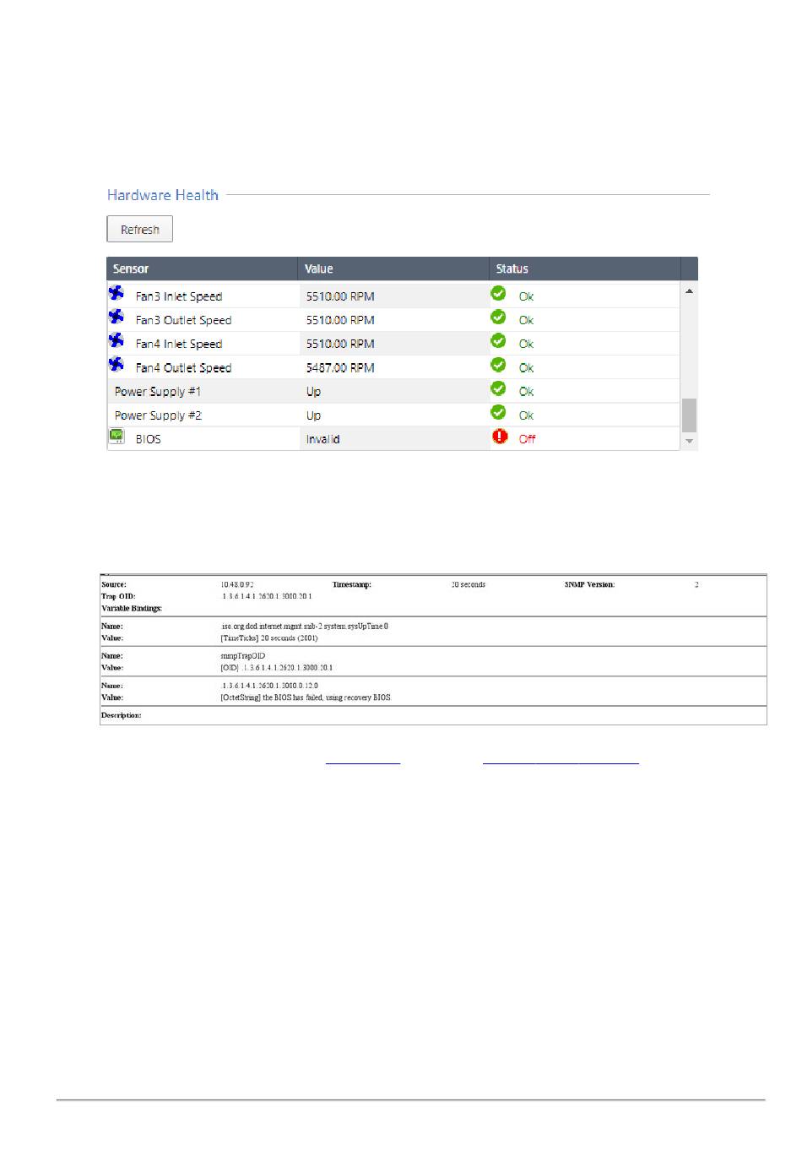Click the Sensor column header
The image size is (802, 1156).
tap(202, 269)
